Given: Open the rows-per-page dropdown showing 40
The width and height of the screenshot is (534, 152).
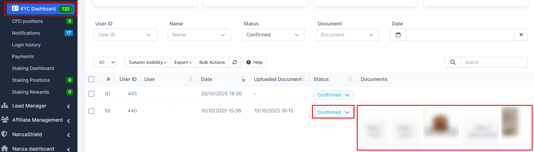Looking at the screenshot, I should coord(105,62).
